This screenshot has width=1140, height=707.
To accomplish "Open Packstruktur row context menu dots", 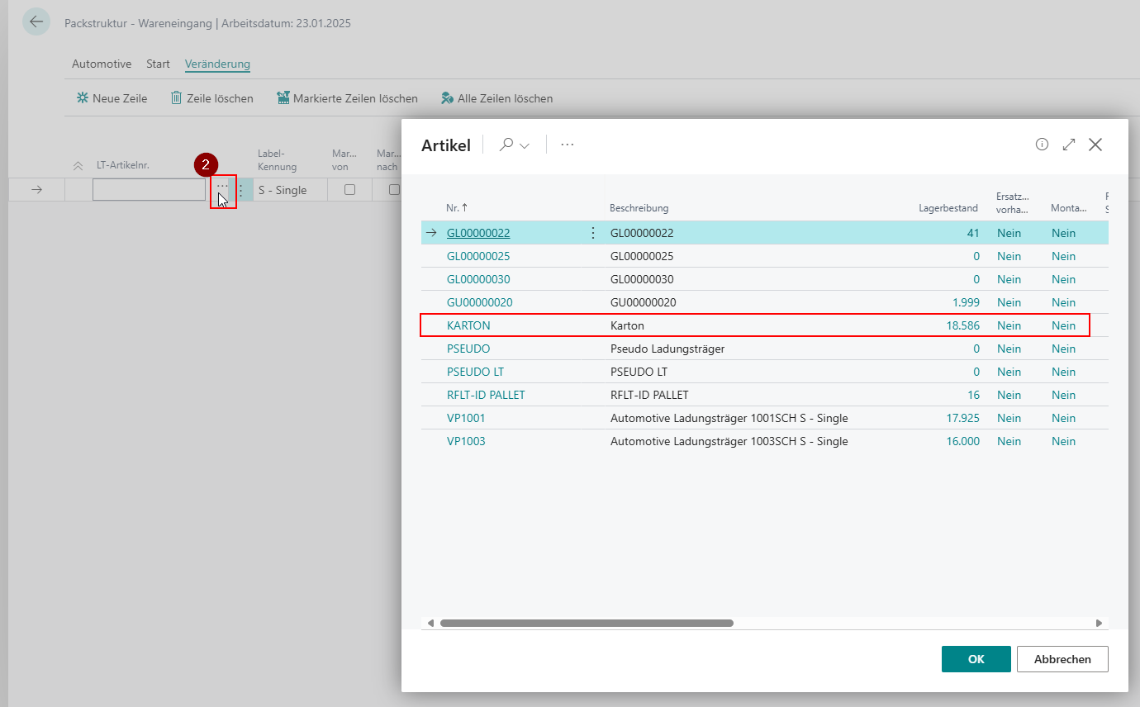I will point(241,190).
